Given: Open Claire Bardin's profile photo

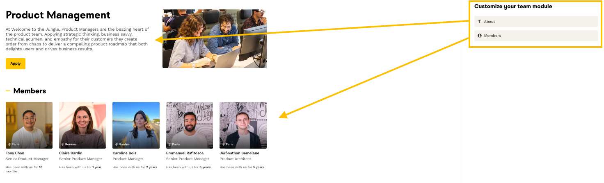Looking at the screenshot, I should click(x=82, y=125).
